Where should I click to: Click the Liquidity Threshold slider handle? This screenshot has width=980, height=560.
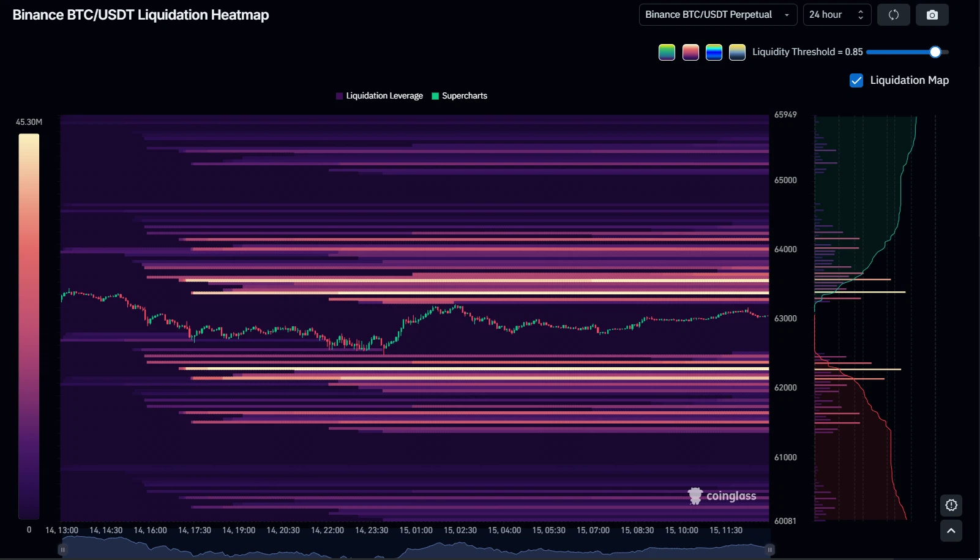pyautogui.click(x=935, y=52)
